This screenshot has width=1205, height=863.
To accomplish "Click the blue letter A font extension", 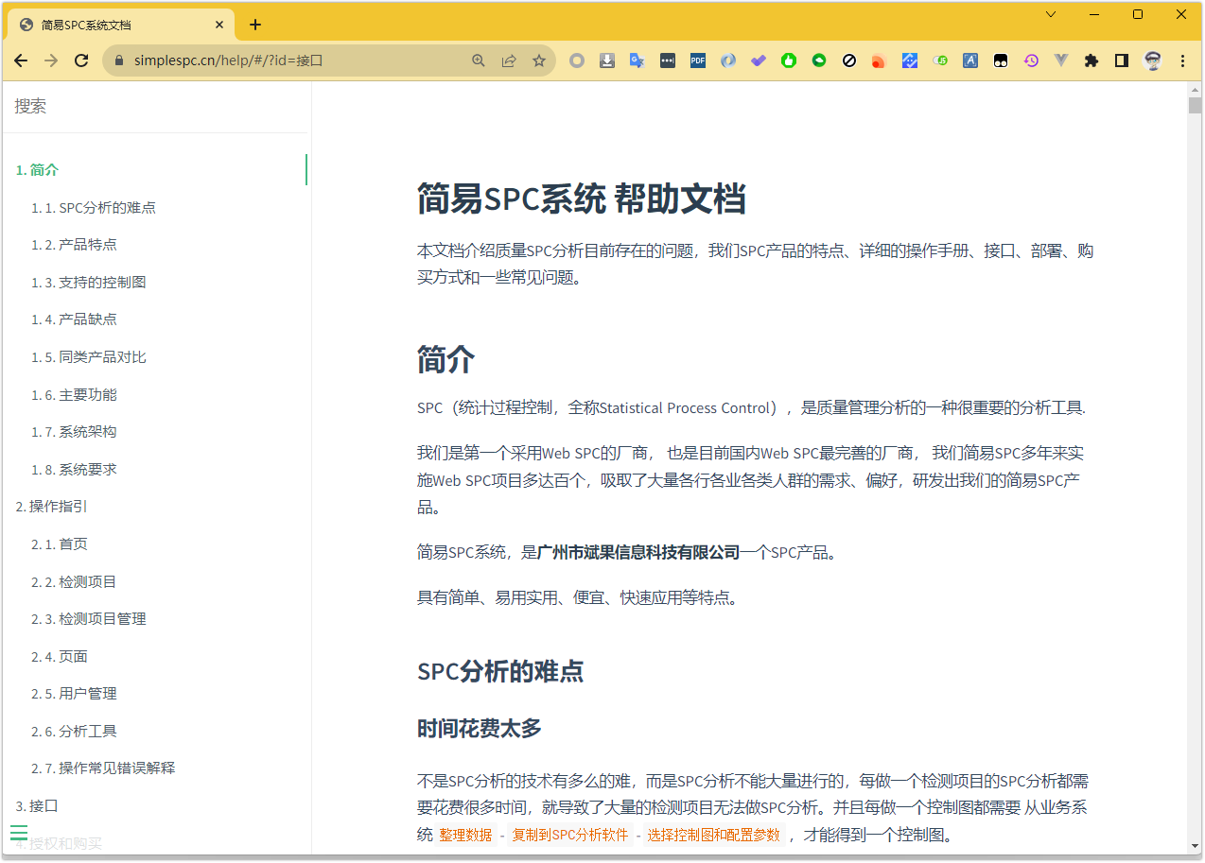I will click(x=970, y=60).
